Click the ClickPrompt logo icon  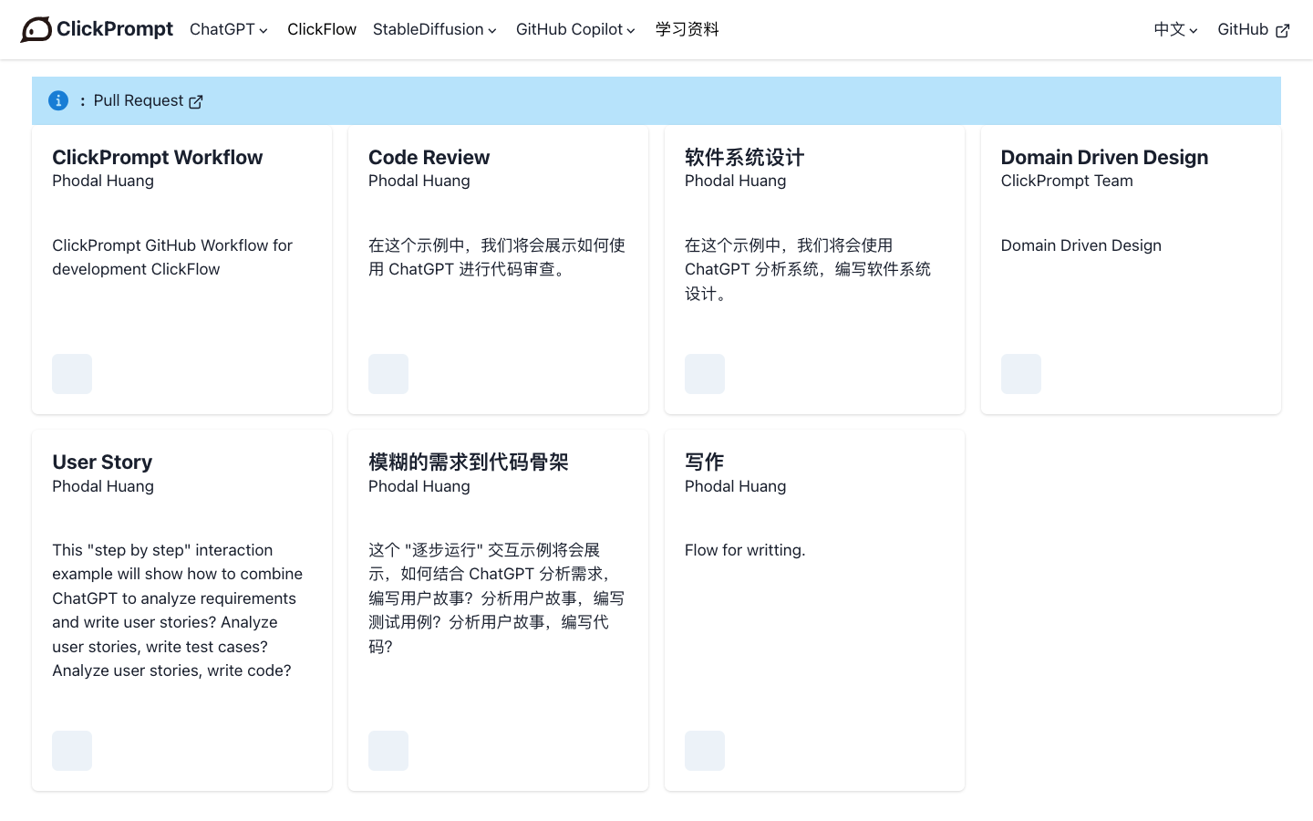36,28
